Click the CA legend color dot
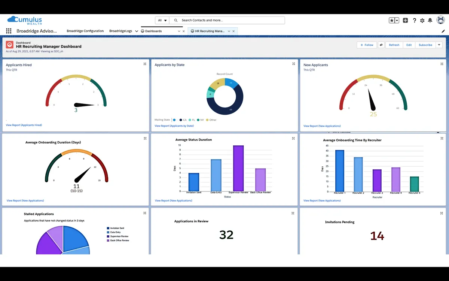Viewport: 449px width, 281px height. coord(181,120)
